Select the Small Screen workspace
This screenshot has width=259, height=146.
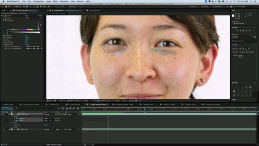coord(217,7)
